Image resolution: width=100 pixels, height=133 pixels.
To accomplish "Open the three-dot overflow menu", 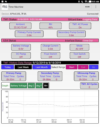I will pos(96,7).
